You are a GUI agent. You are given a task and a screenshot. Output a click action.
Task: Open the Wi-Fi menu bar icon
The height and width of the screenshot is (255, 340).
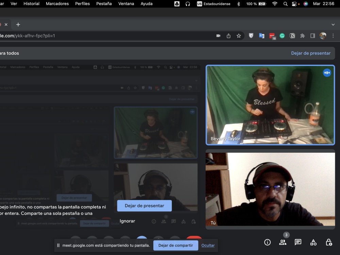point(275,4)
